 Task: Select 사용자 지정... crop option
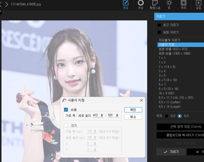coord(181,45)
